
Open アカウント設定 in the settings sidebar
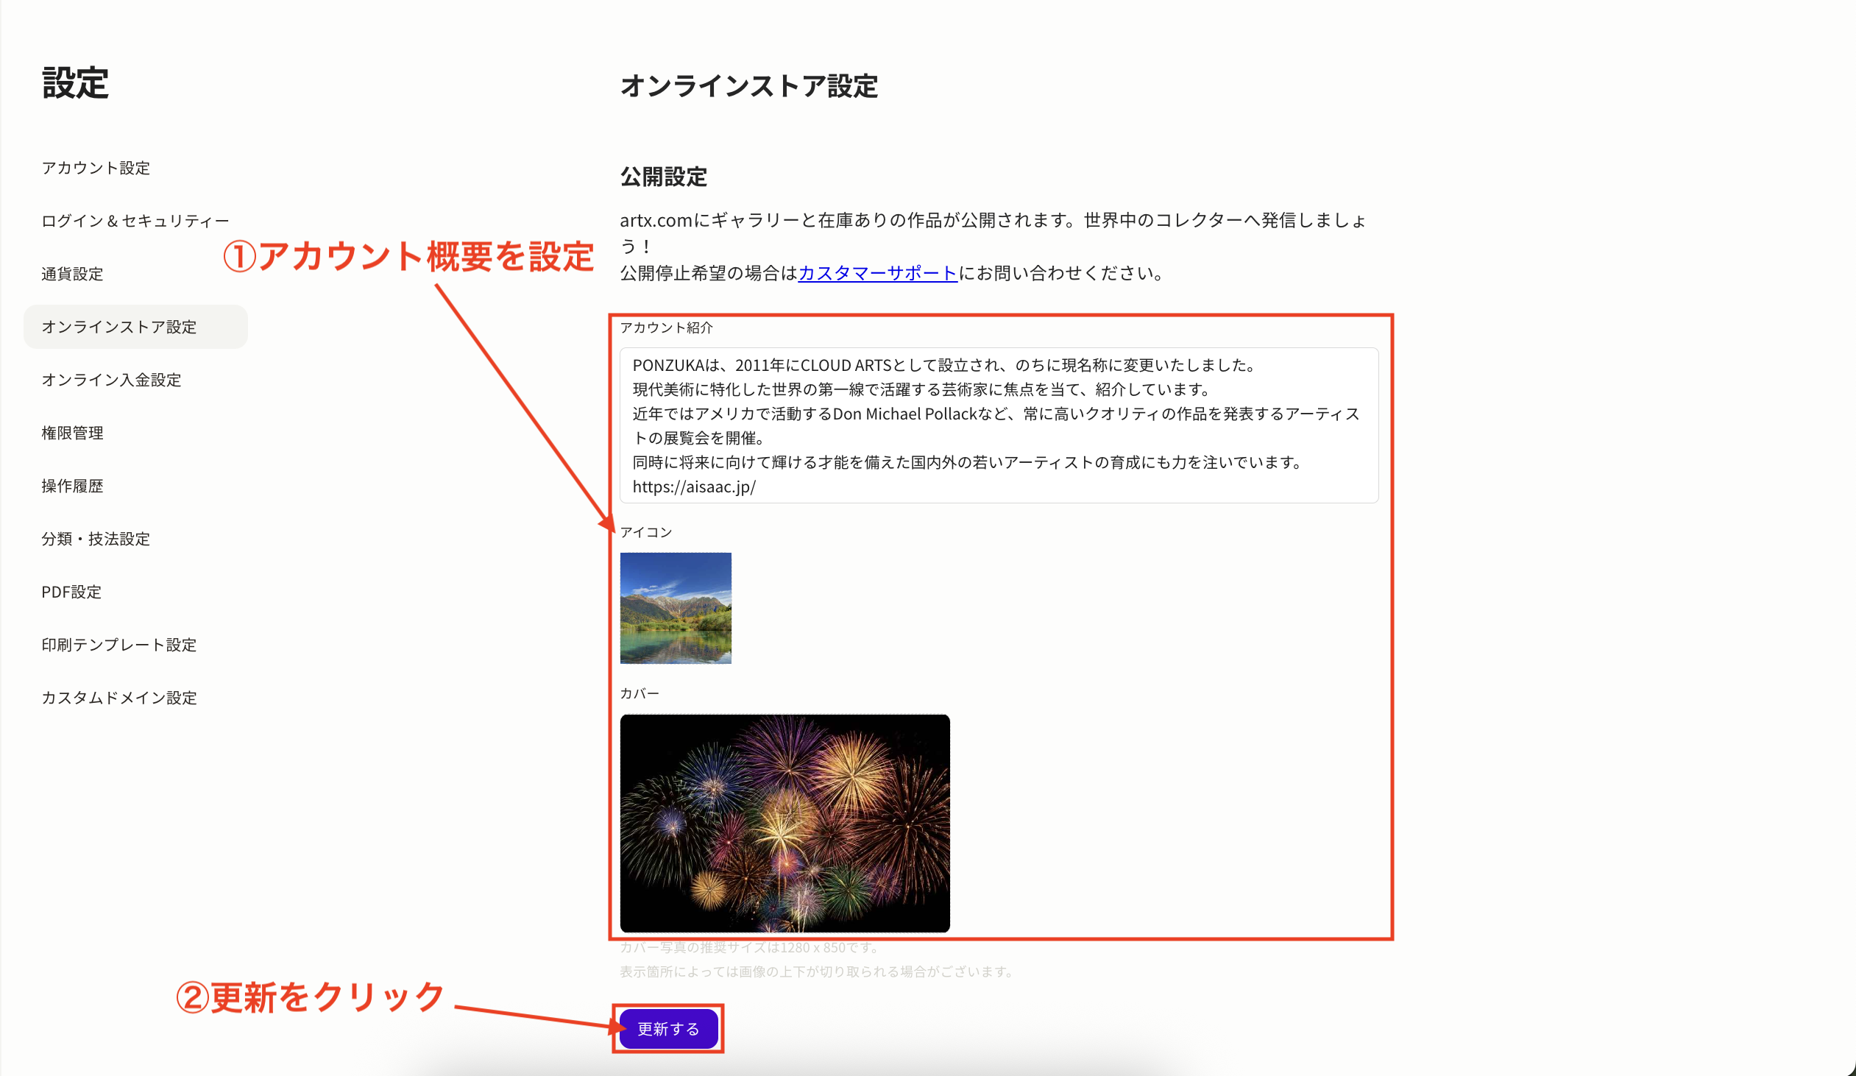pyautogui.click(x=96, y=168)
